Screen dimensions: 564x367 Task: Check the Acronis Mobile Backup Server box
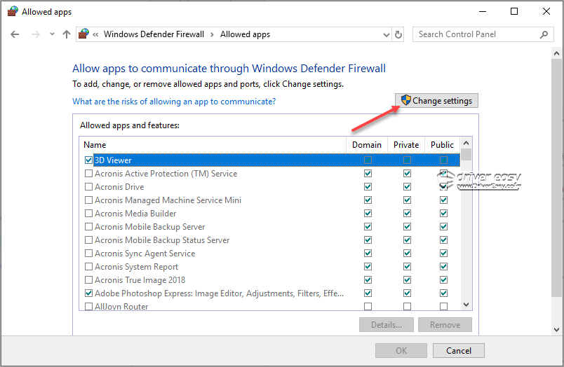(x=88, y=227)
